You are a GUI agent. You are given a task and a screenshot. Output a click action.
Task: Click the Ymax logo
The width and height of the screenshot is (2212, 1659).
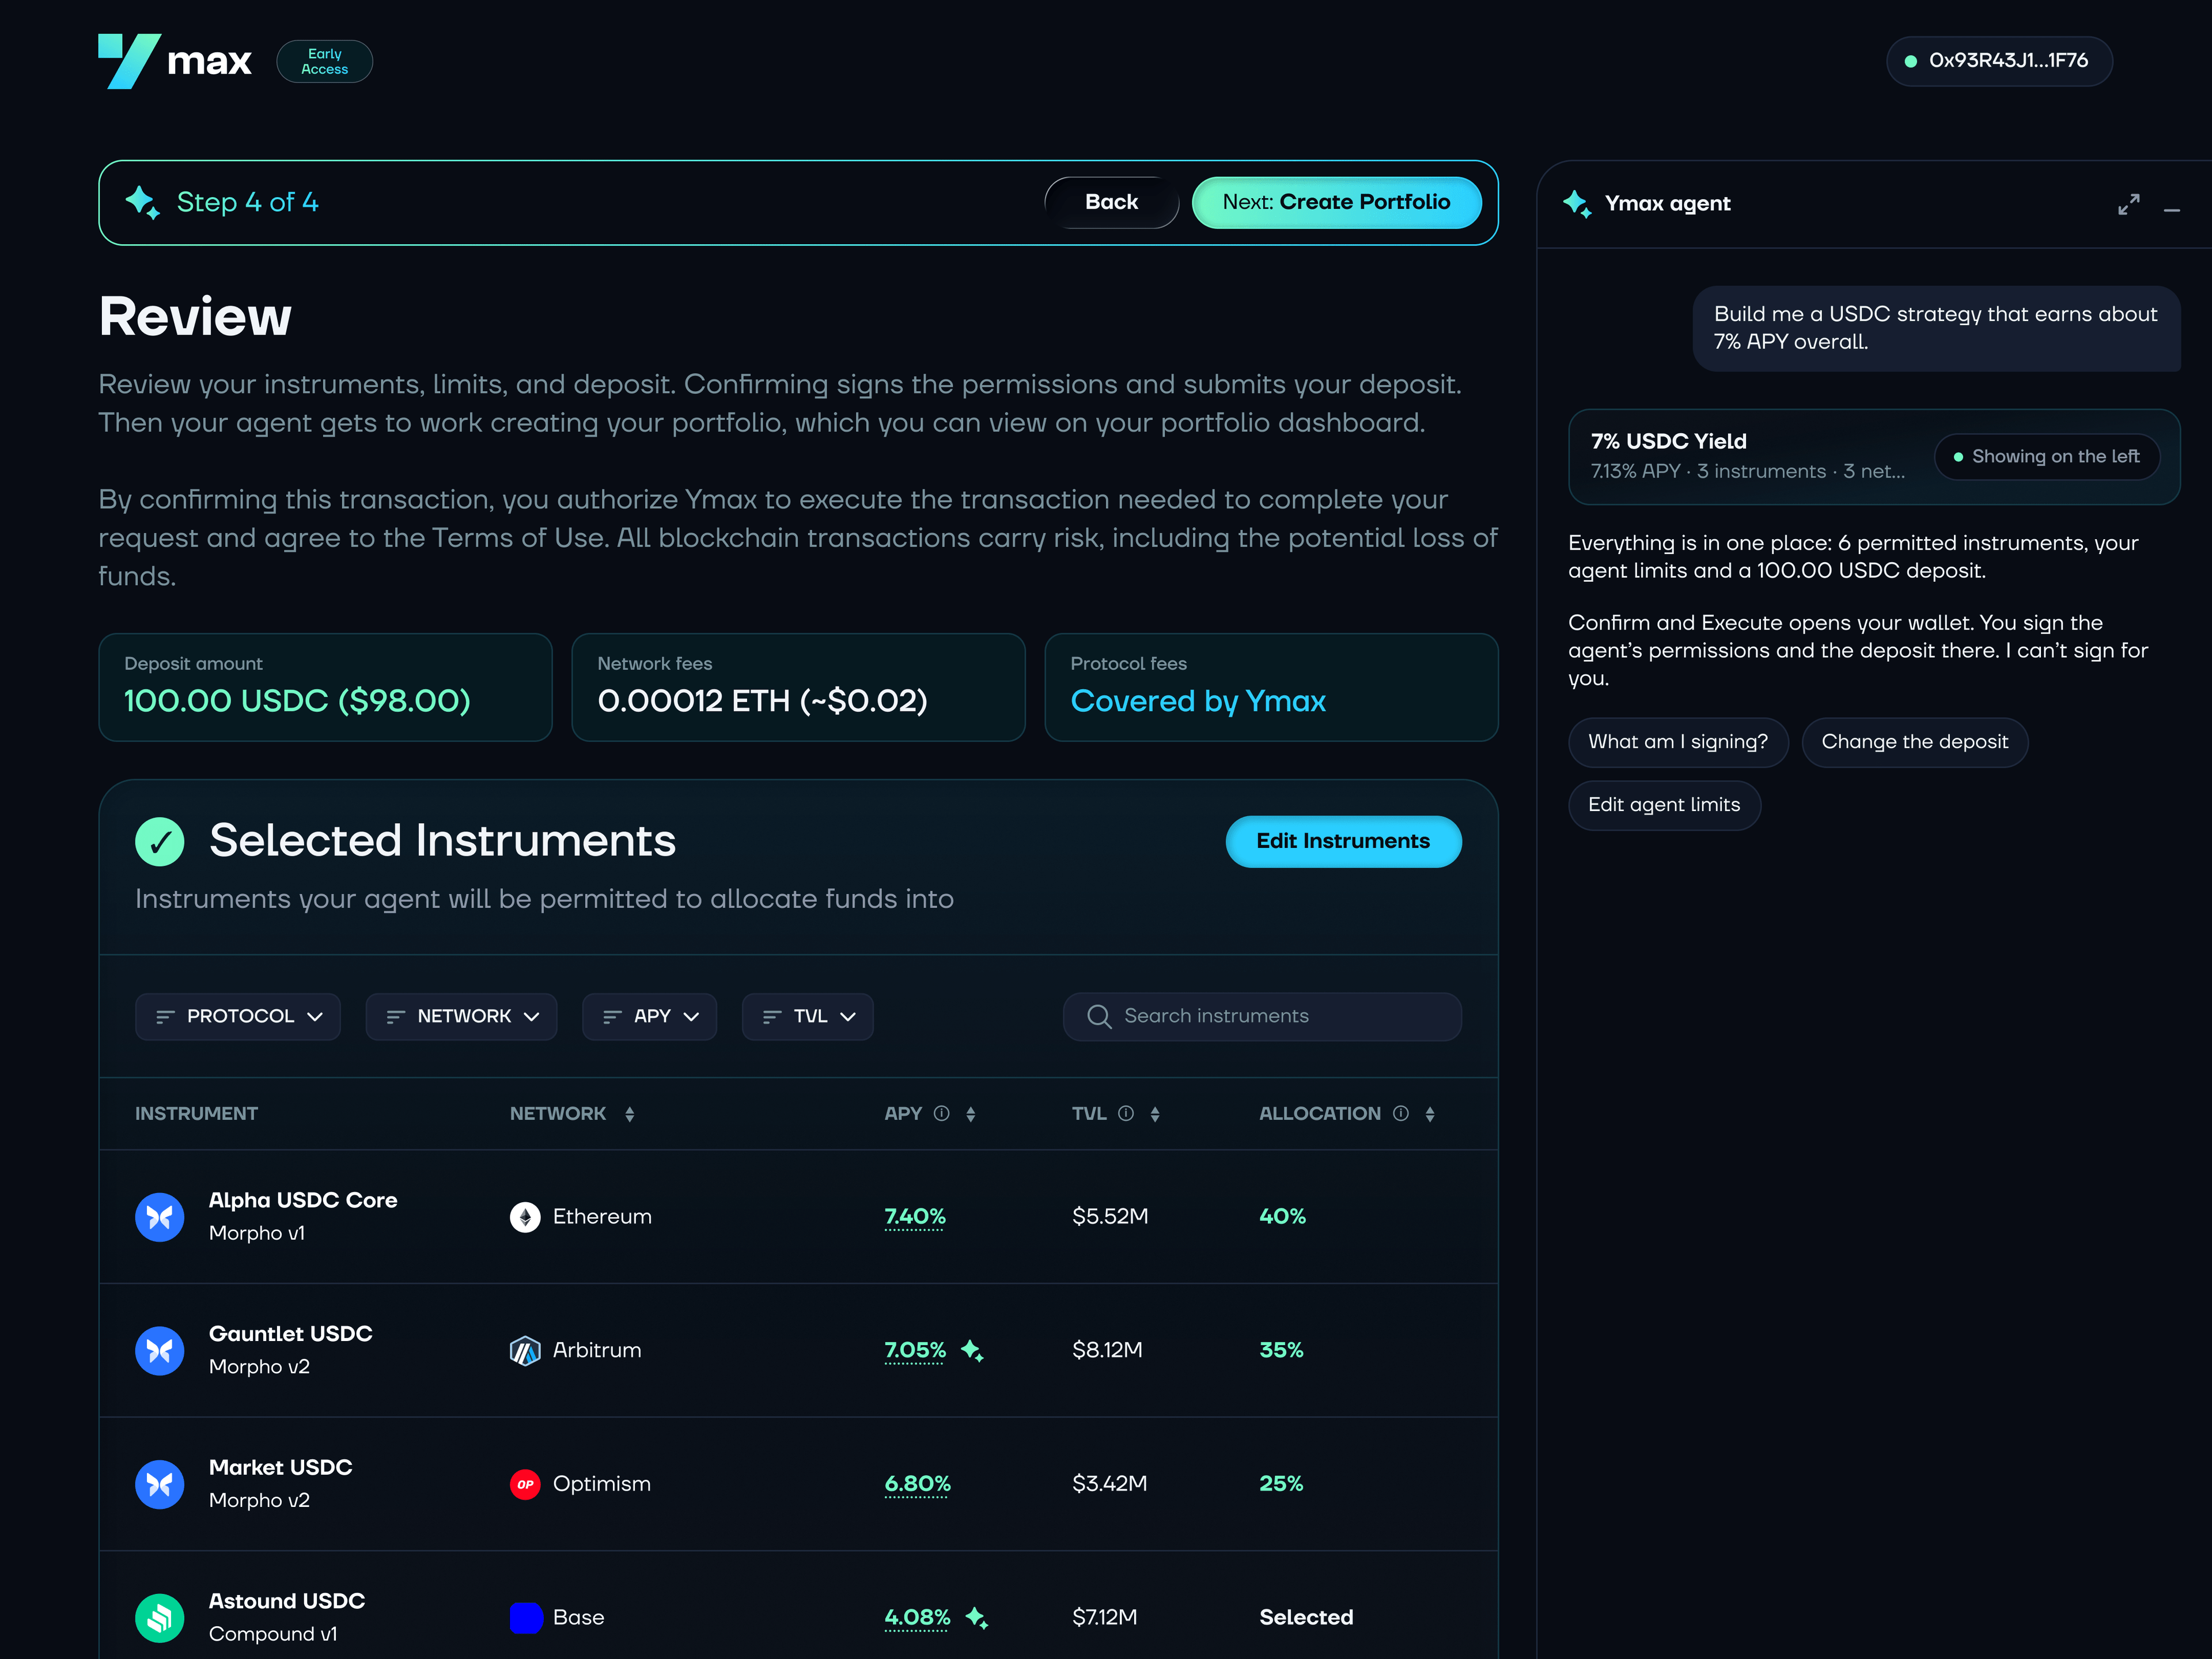[x=175, y=61]
